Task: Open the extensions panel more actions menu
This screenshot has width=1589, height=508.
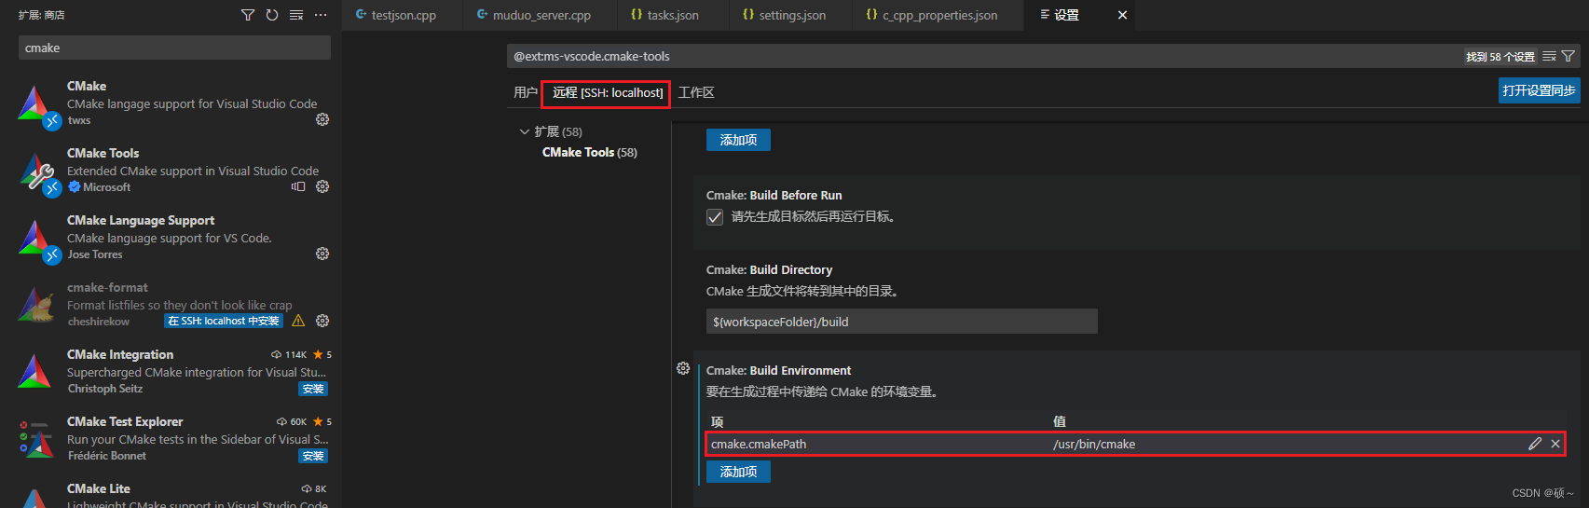Action: 321,15
